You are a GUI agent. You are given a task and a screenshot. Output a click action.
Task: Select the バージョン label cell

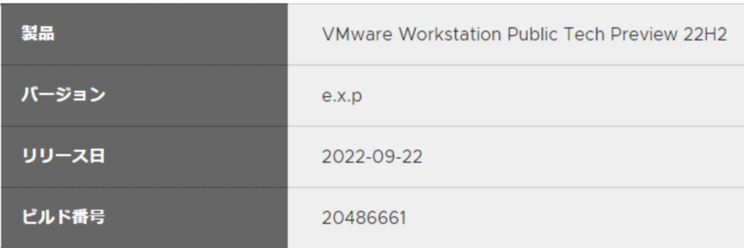coord(144,95)
